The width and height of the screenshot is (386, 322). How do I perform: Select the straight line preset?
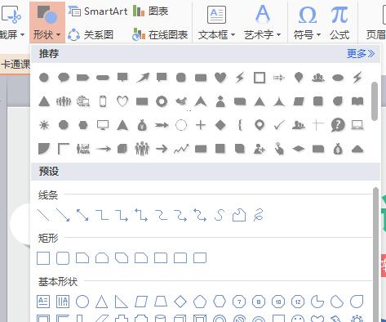point(43,215)
